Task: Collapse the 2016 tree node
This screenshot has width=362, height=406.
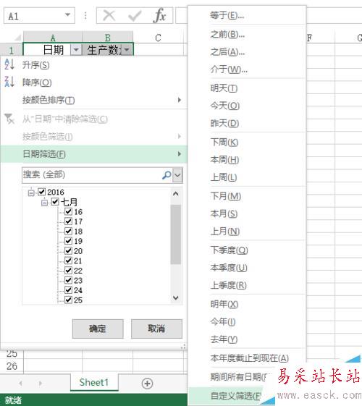Action: pos(31,193)
